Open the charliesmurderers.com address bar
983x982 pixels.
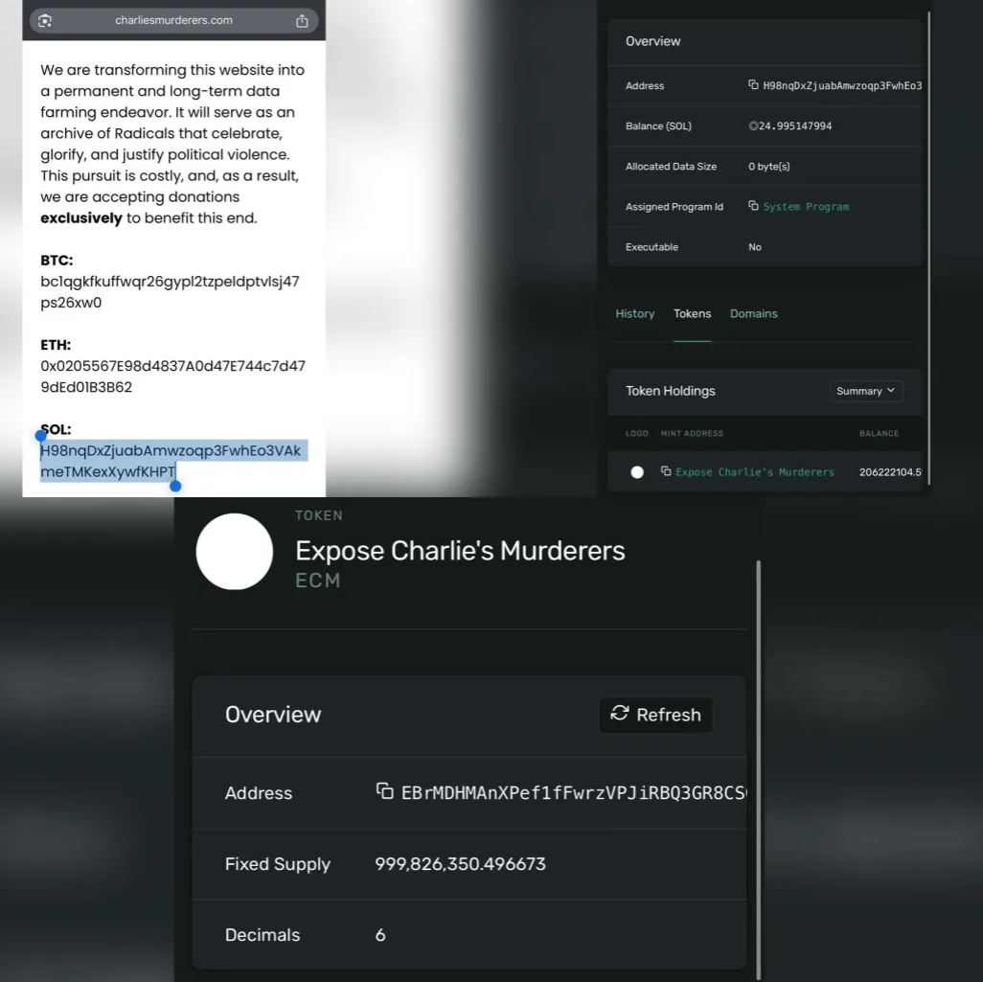pos(173,21)
